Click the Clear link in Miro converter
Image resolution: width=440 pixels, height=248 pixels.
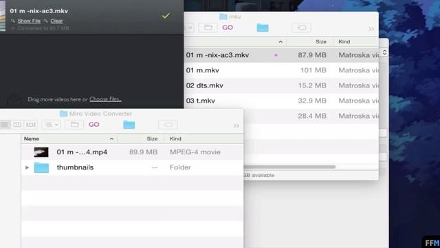[56, 21]
